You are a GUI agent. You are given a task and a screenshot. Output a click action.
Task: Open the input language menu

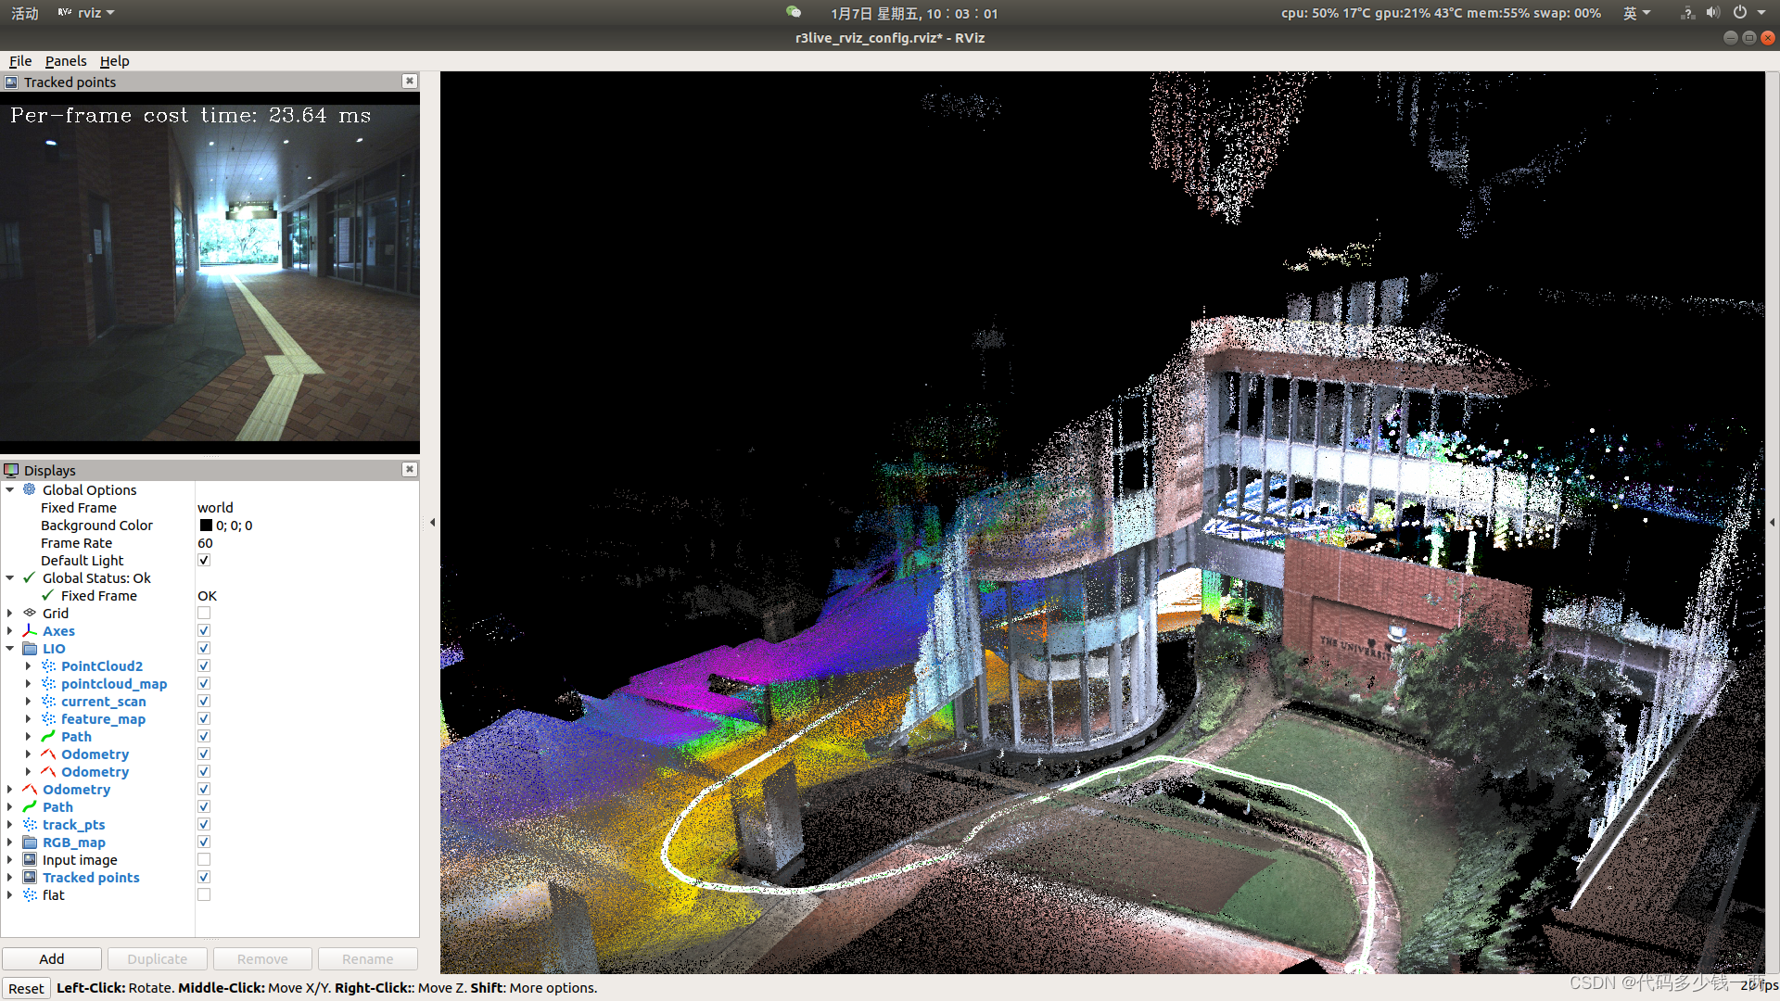1636,12
